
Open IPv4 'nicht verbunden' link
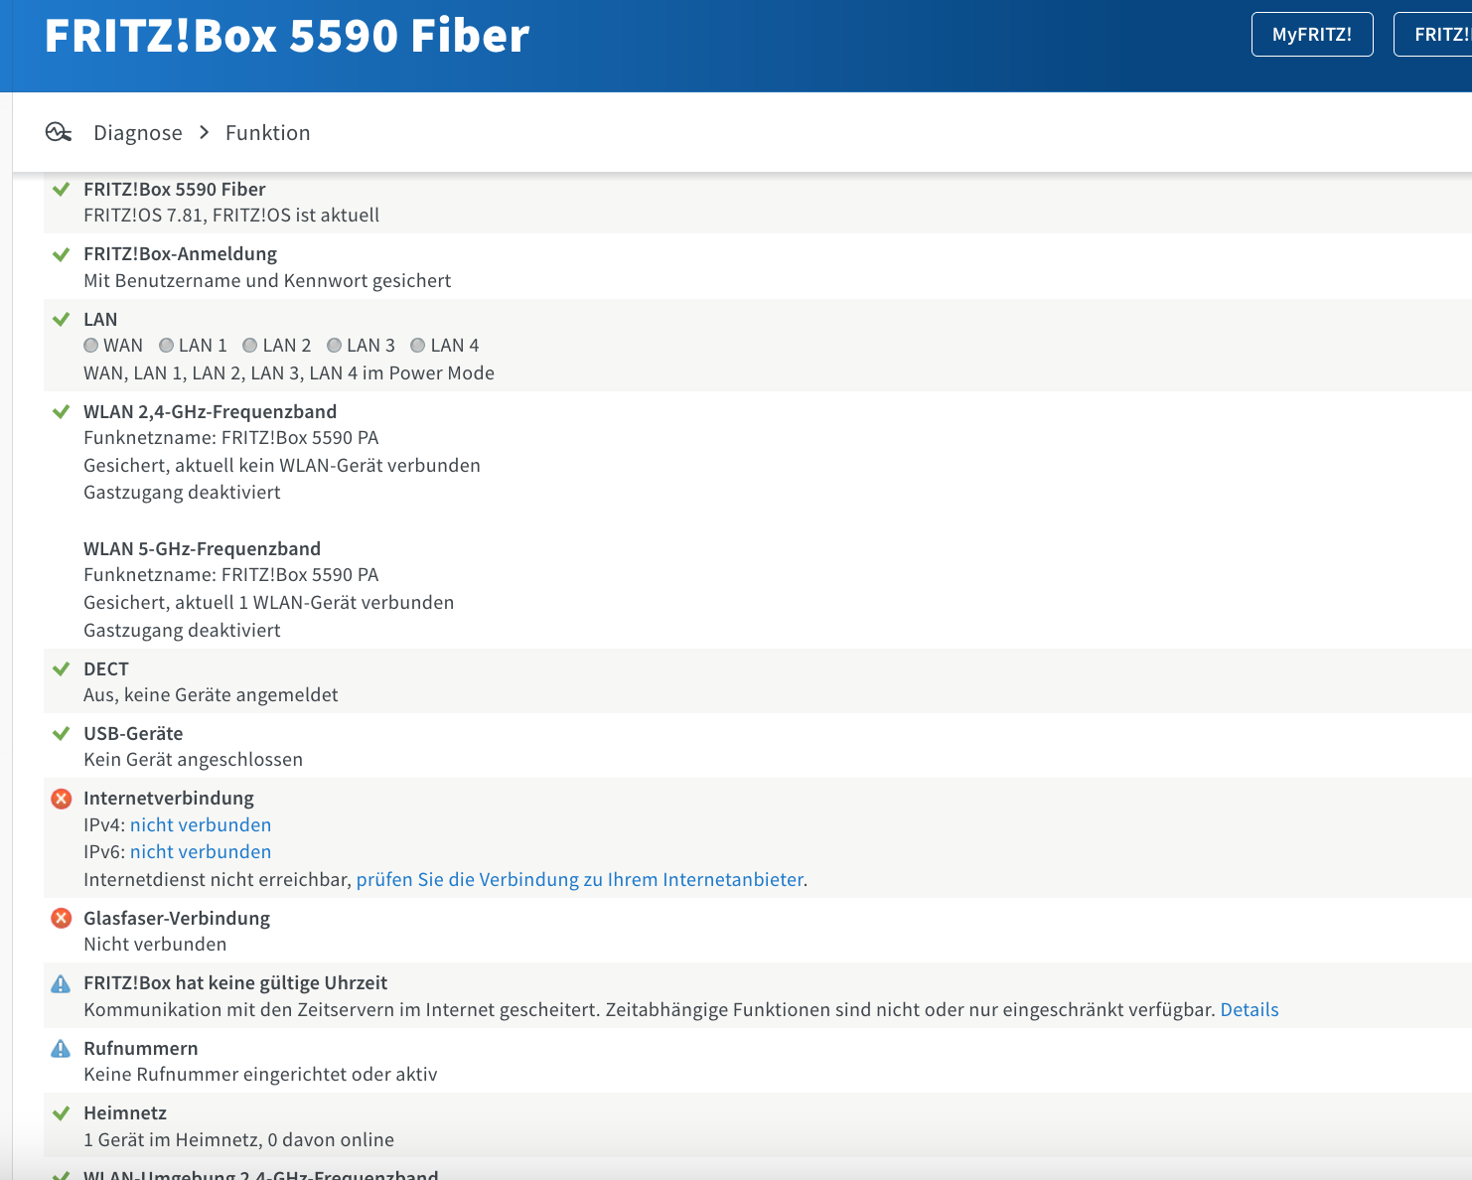tap(201, 825)
